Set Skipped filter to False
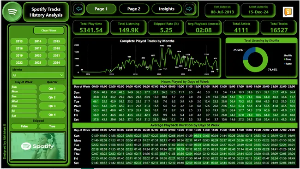Image resolution: width=300 pixels, height=169 pixels. pos(24,127)
